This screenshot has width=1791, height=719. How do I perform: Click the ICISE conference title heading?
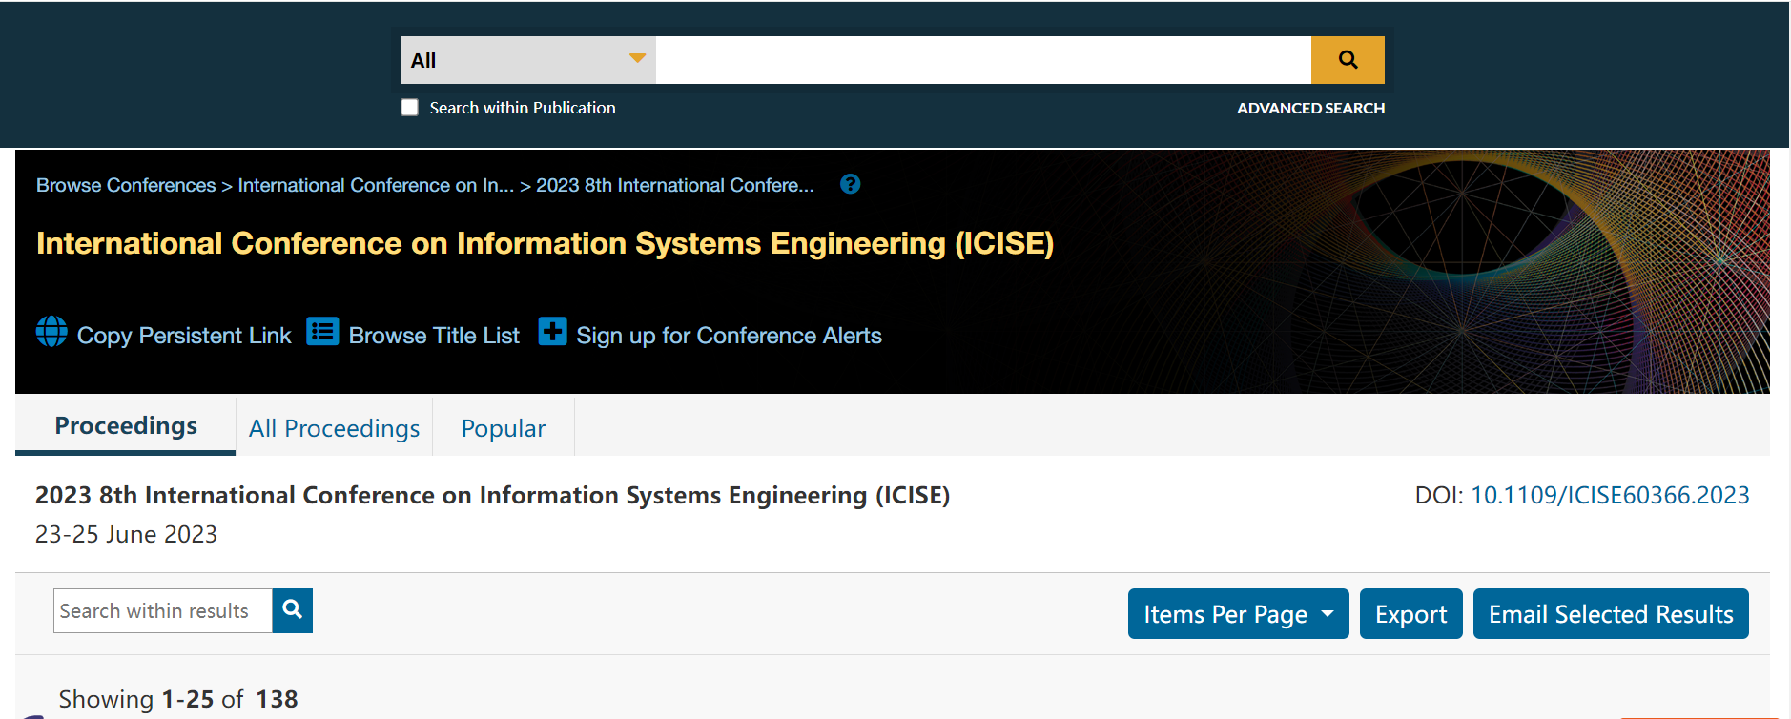coord(545,243)
